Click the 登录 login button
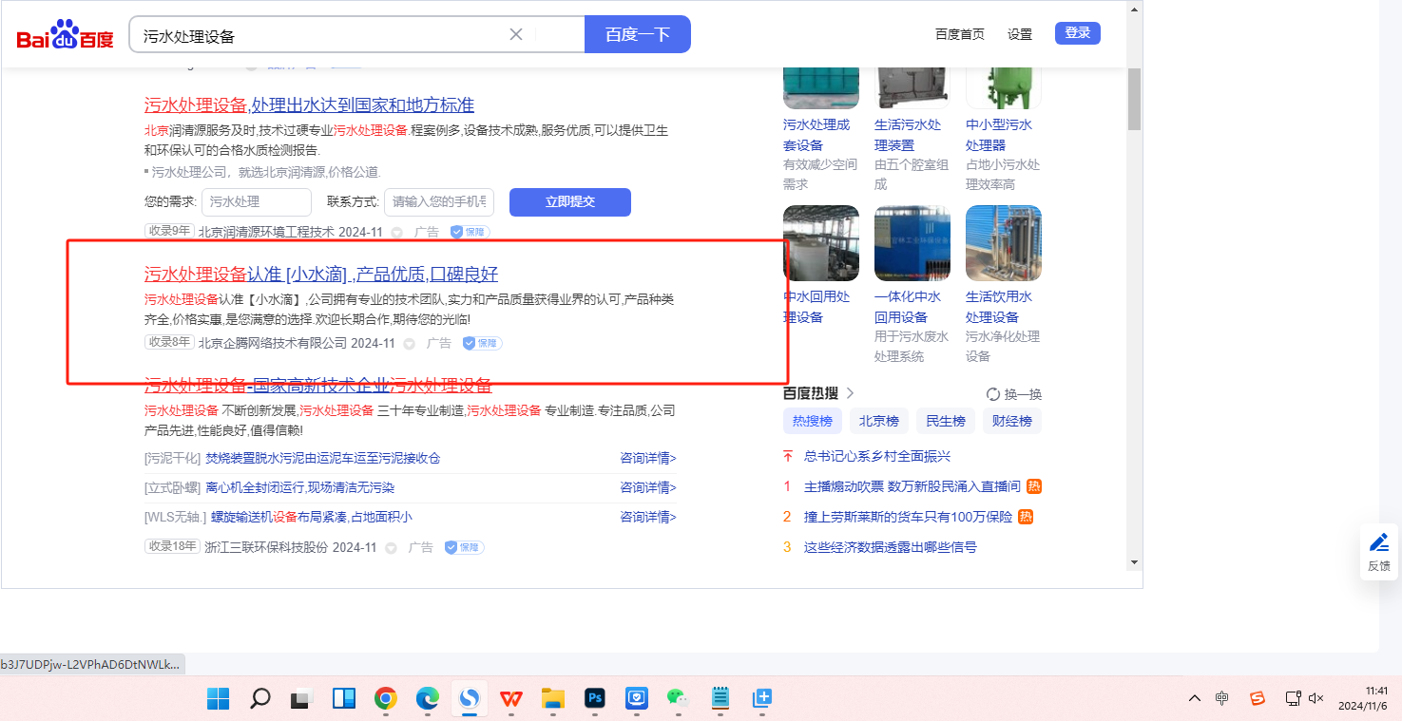The image size is (1402, 721). coord(1077,33)
